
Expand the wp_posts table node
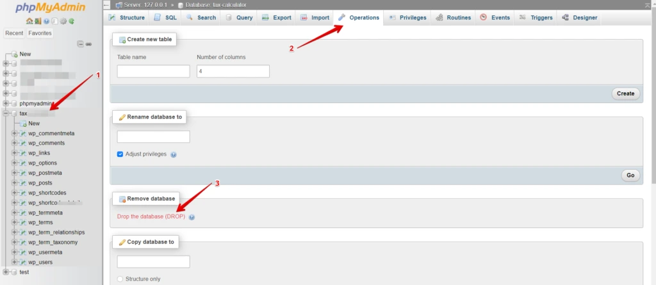(x=14, y=183)
